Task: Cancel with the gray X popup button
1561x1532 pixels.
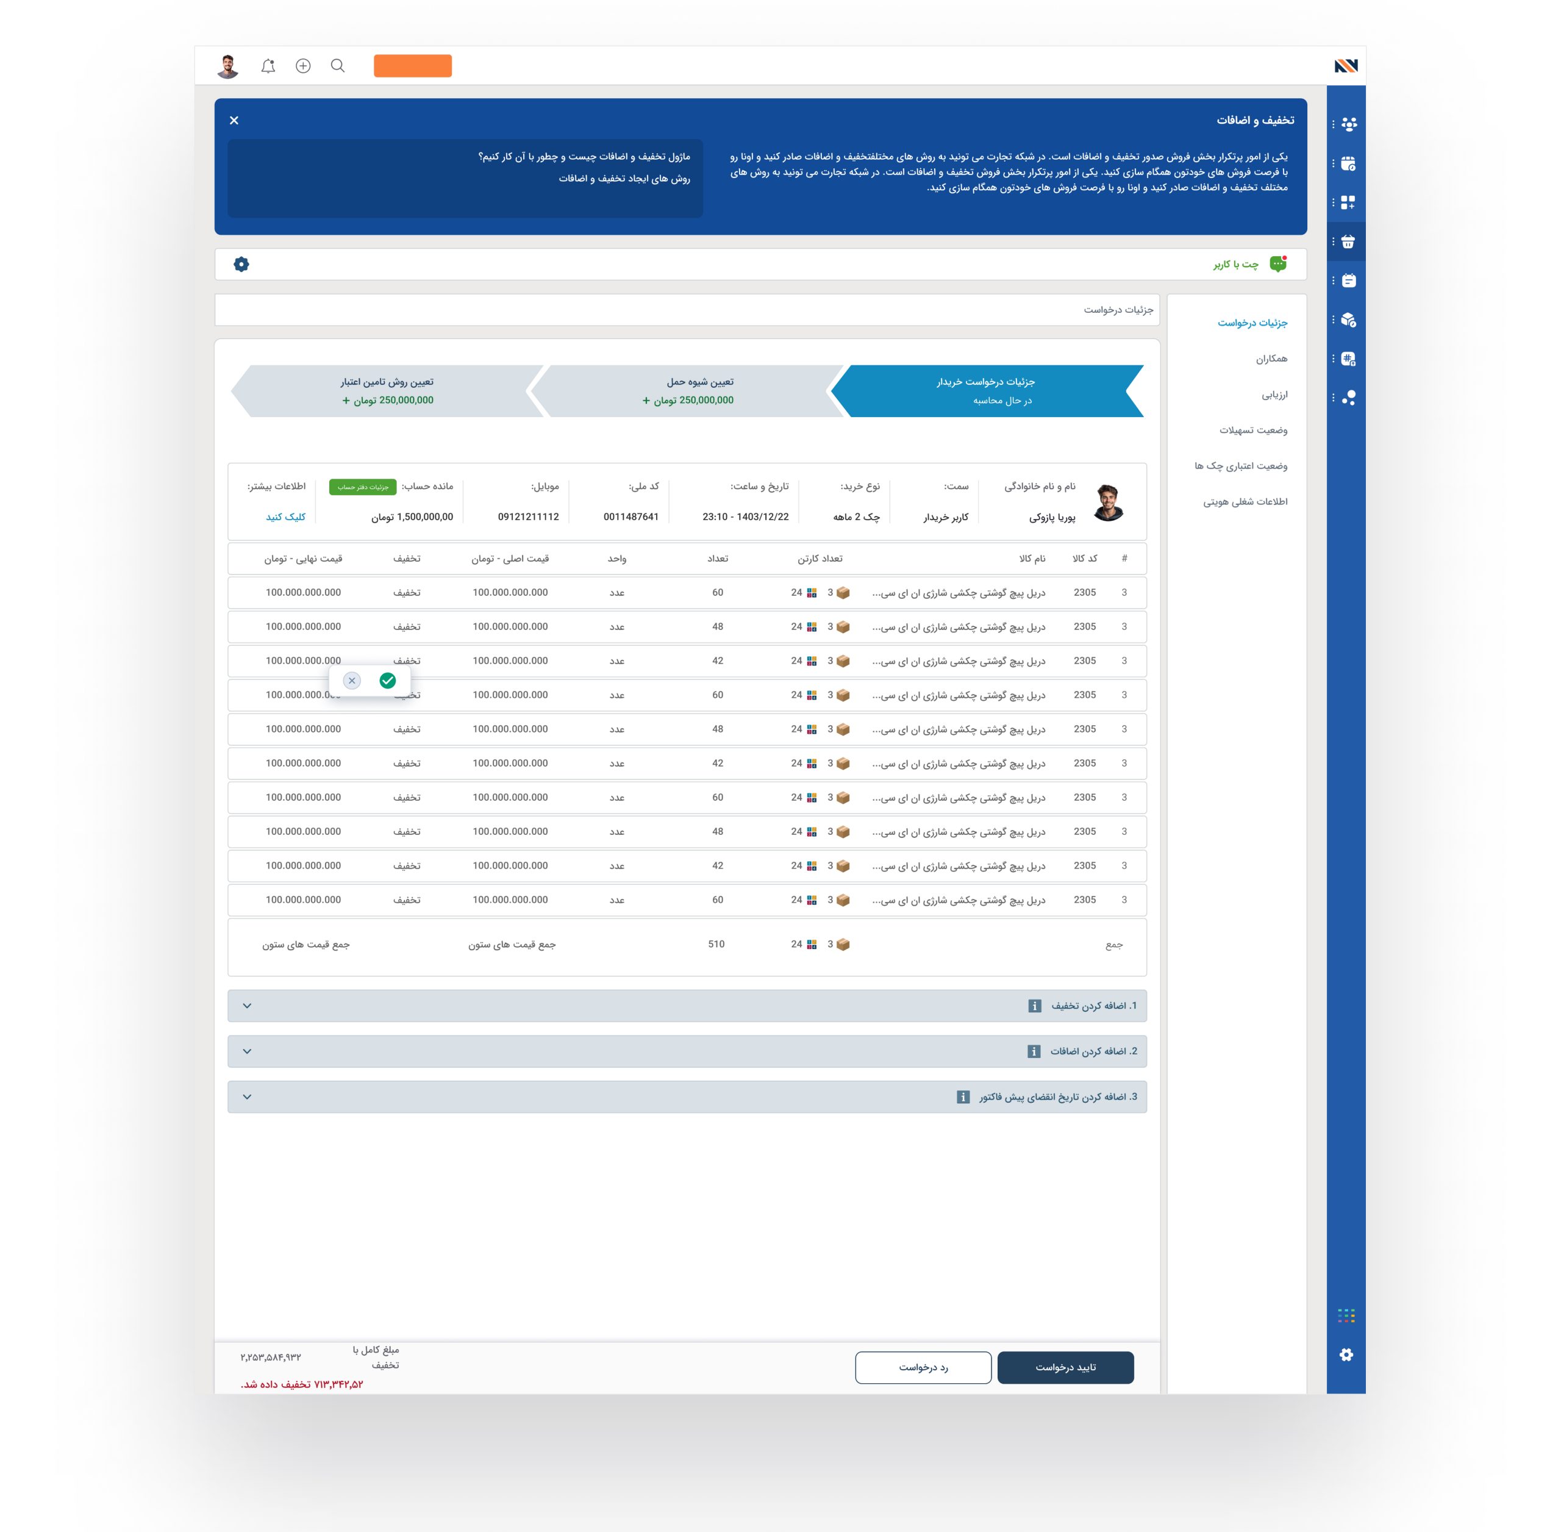Action: click(x=352, y=681)
